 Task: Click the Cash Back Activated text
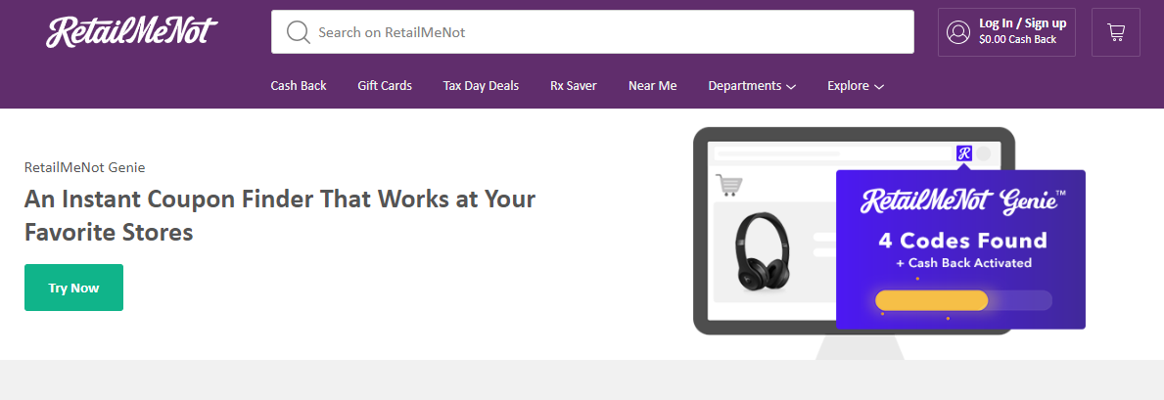pyautogui.click(x=963, y=263)
